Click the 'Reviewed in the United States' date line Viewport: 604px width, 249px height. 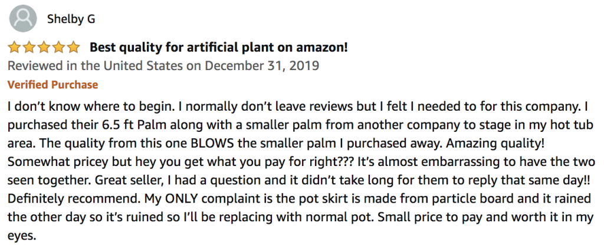click(163, 66)
